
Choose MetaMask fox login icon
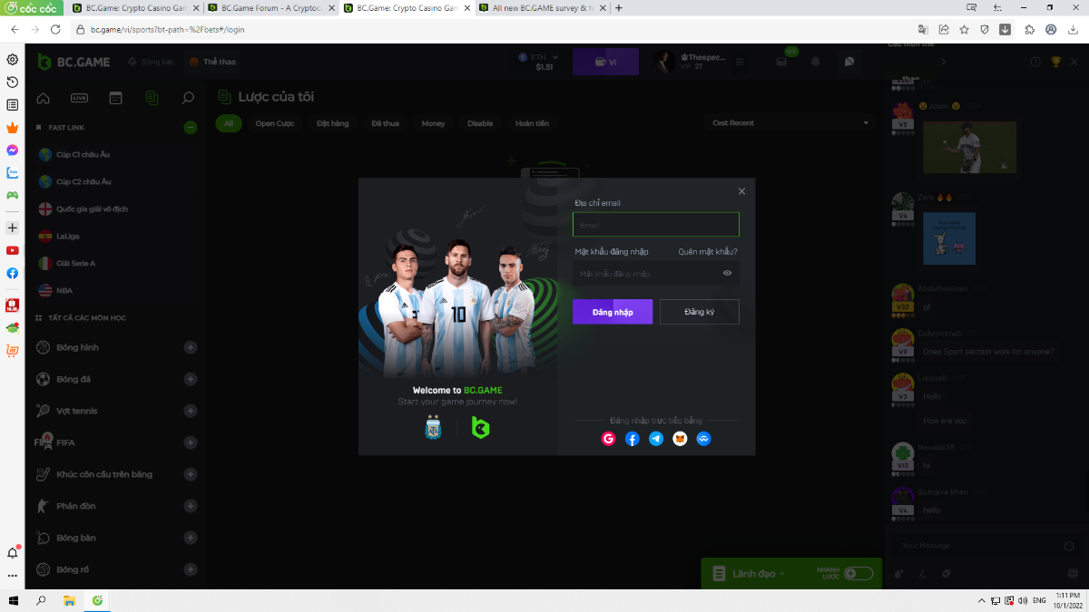pos(680,439)
